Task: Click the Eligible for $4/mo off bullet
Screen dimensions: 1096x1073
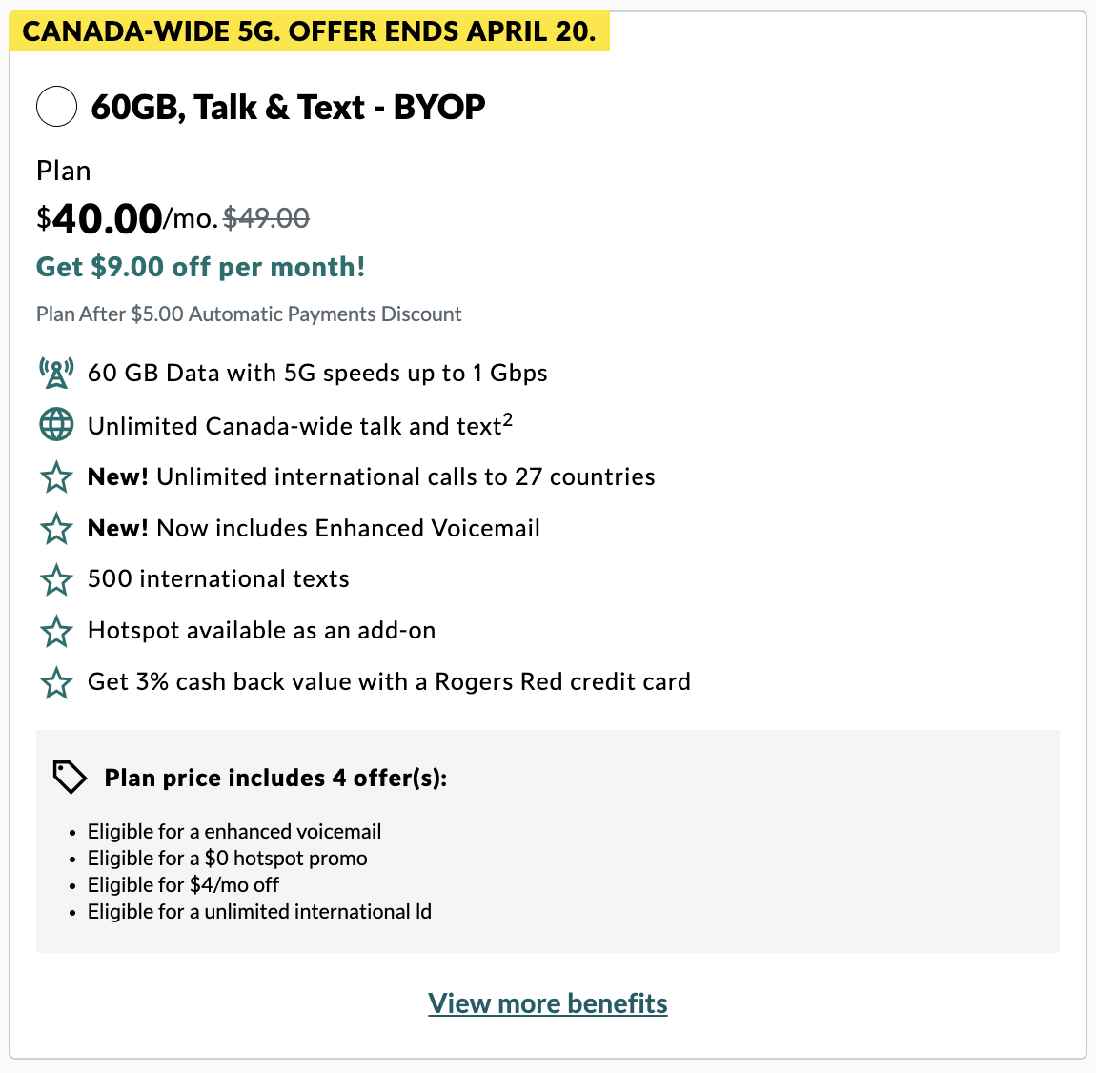Action: pos(183,885)
